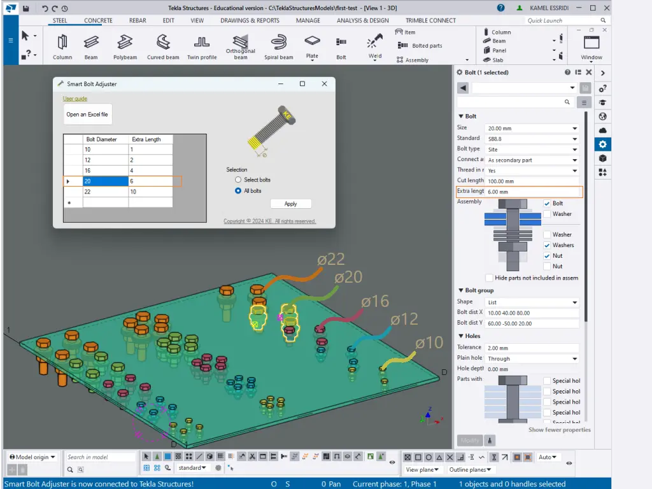The image size is (652, 489).
Task: Click the Save icon in title bar
Action: (25, 8)
